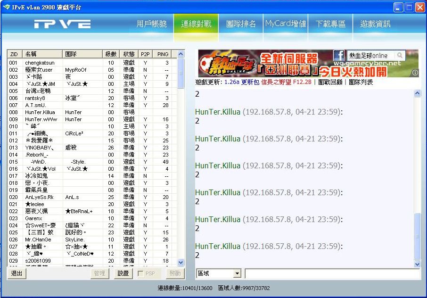The height and width of the screenshot is (298, 427).
Task: Open the 區域 channel dropdown
Action: tap(237, 273)
